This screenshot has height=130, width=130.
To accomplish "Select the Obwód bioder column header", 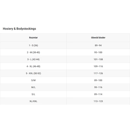I will 98,38.
